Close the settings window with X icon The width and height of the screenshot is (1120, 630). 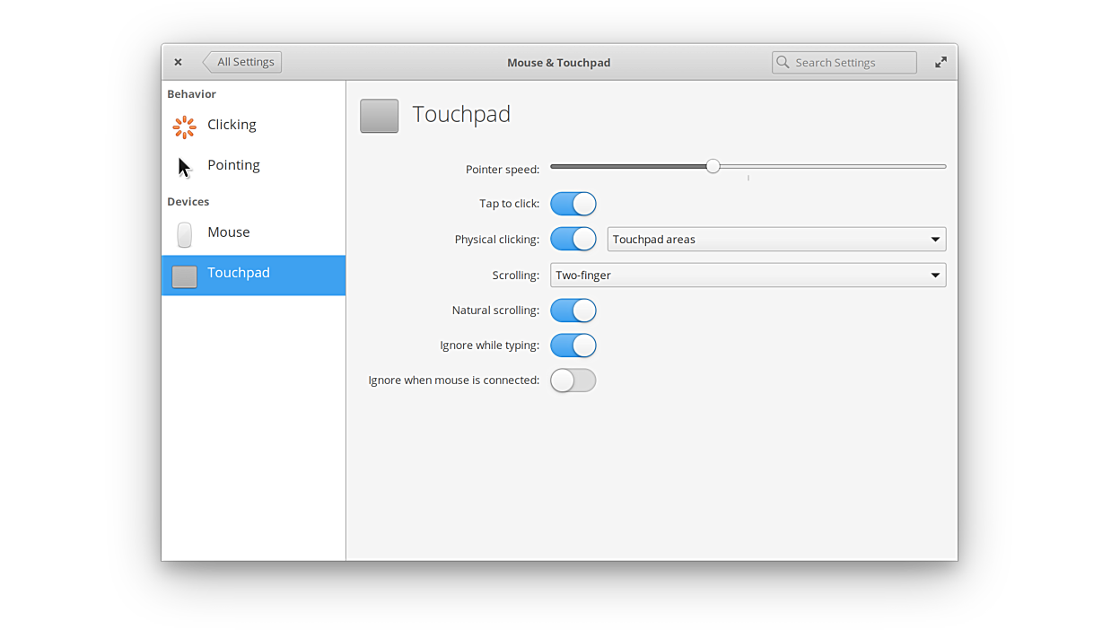point(178,62)
